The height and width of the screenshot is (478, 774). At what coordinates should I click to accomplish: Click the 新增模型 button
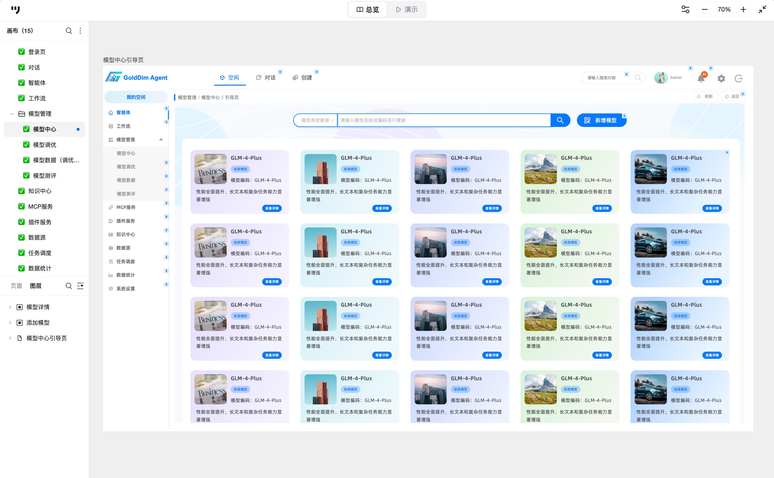(x=601, y=120)
